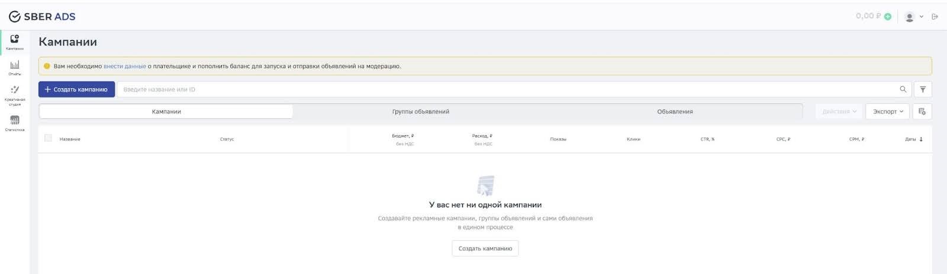Sort by Клики column header
This screenshot has width=947, height=274.
(x=633, y=139)
